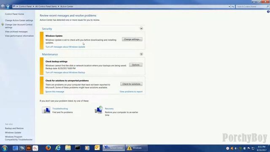Click the Maintenance section heading

coord(50,54)
